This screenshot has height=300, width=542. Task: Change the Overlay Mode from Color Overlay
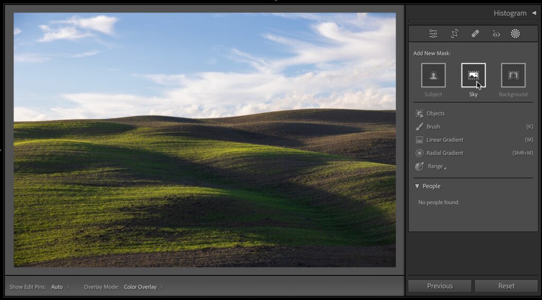click(x=143, y=287)
